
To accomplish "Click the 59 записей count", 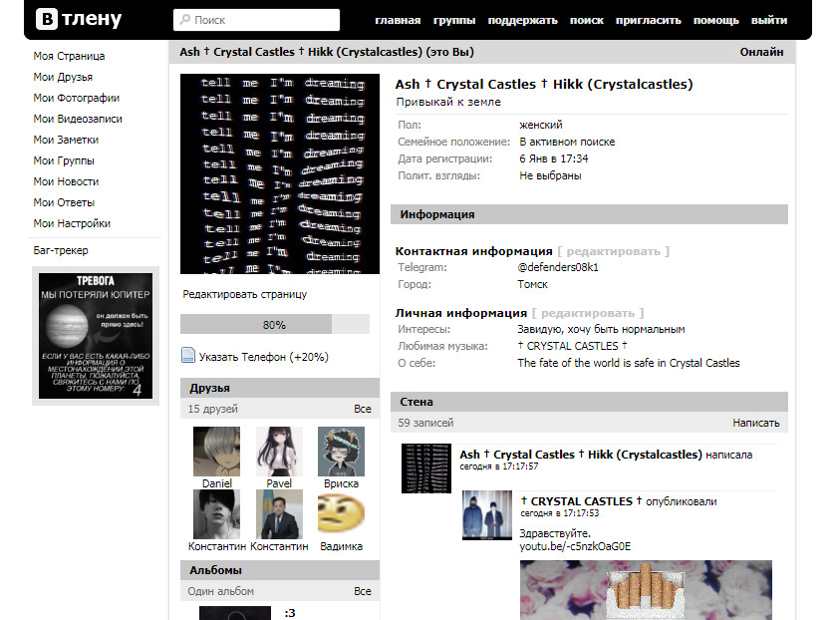I will (x=425, y=423).
